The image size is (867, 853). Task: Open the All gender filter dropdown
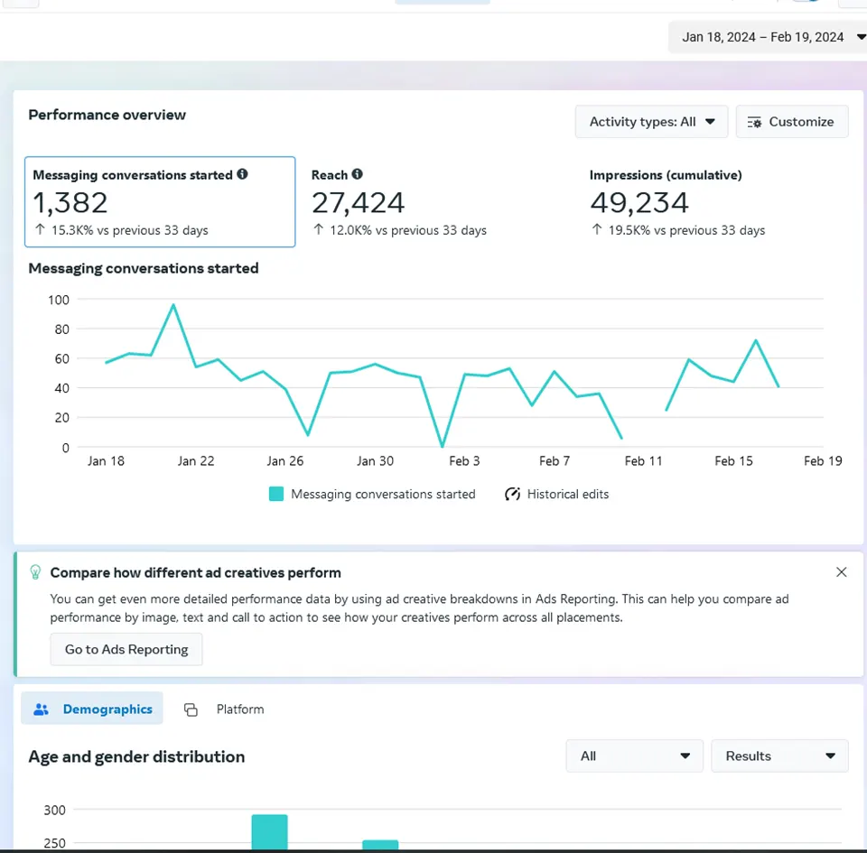tap(634, 756)
